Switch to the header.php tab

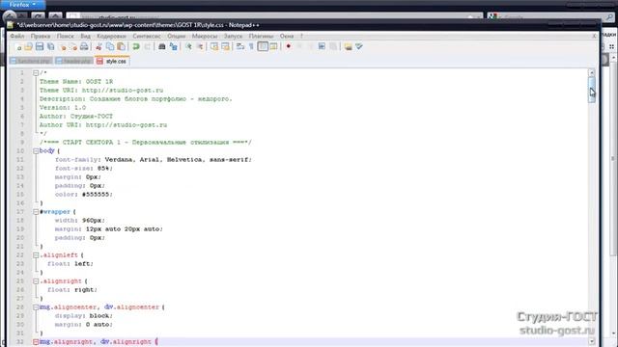coord(73,61)
